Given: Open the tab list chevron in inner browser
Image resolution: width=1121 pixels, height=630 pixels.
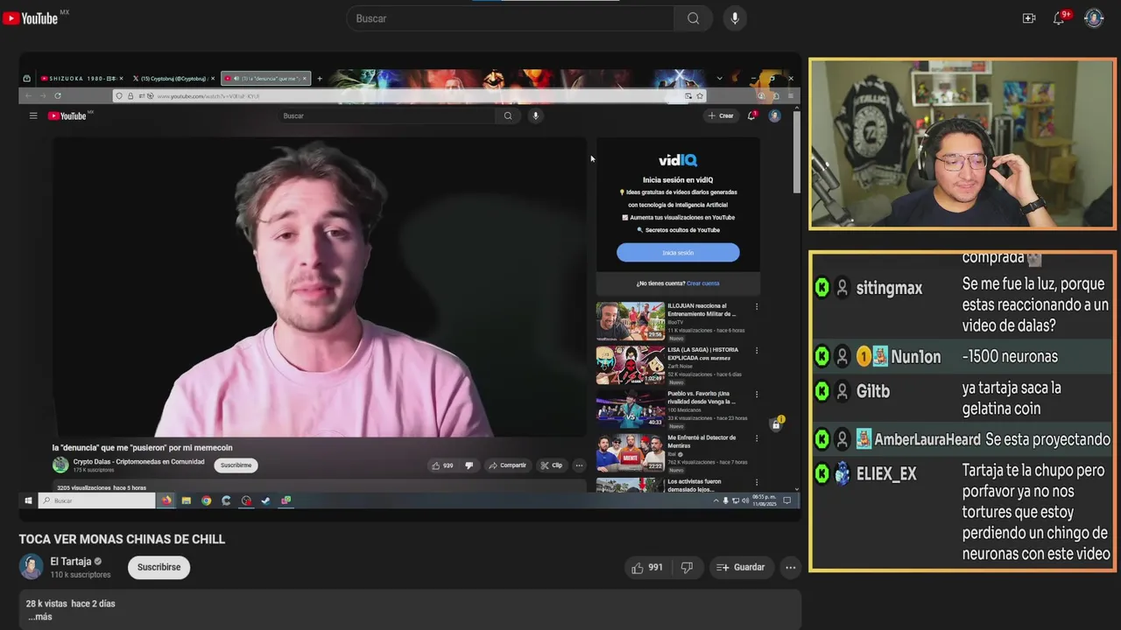Looking at the screenshot, I should tap(719, 79).
